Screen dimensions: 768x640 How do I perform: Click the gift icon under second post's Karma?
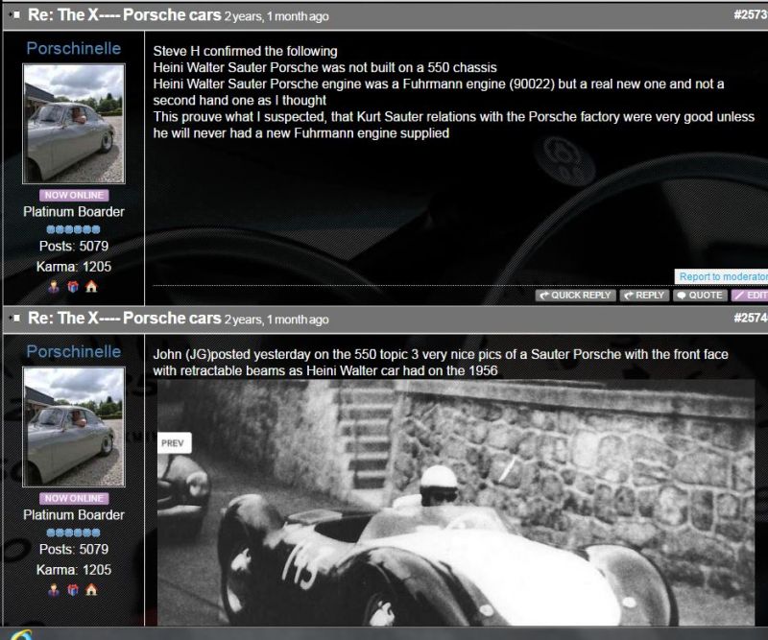[73, 589]
